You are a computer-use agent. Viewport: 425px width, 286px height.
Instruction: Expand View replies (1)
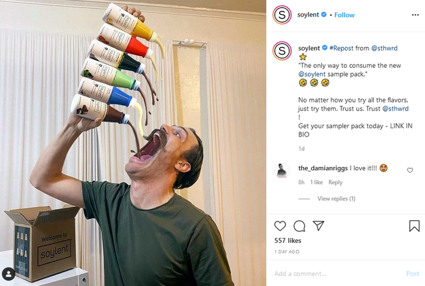[x=337, y=198]
